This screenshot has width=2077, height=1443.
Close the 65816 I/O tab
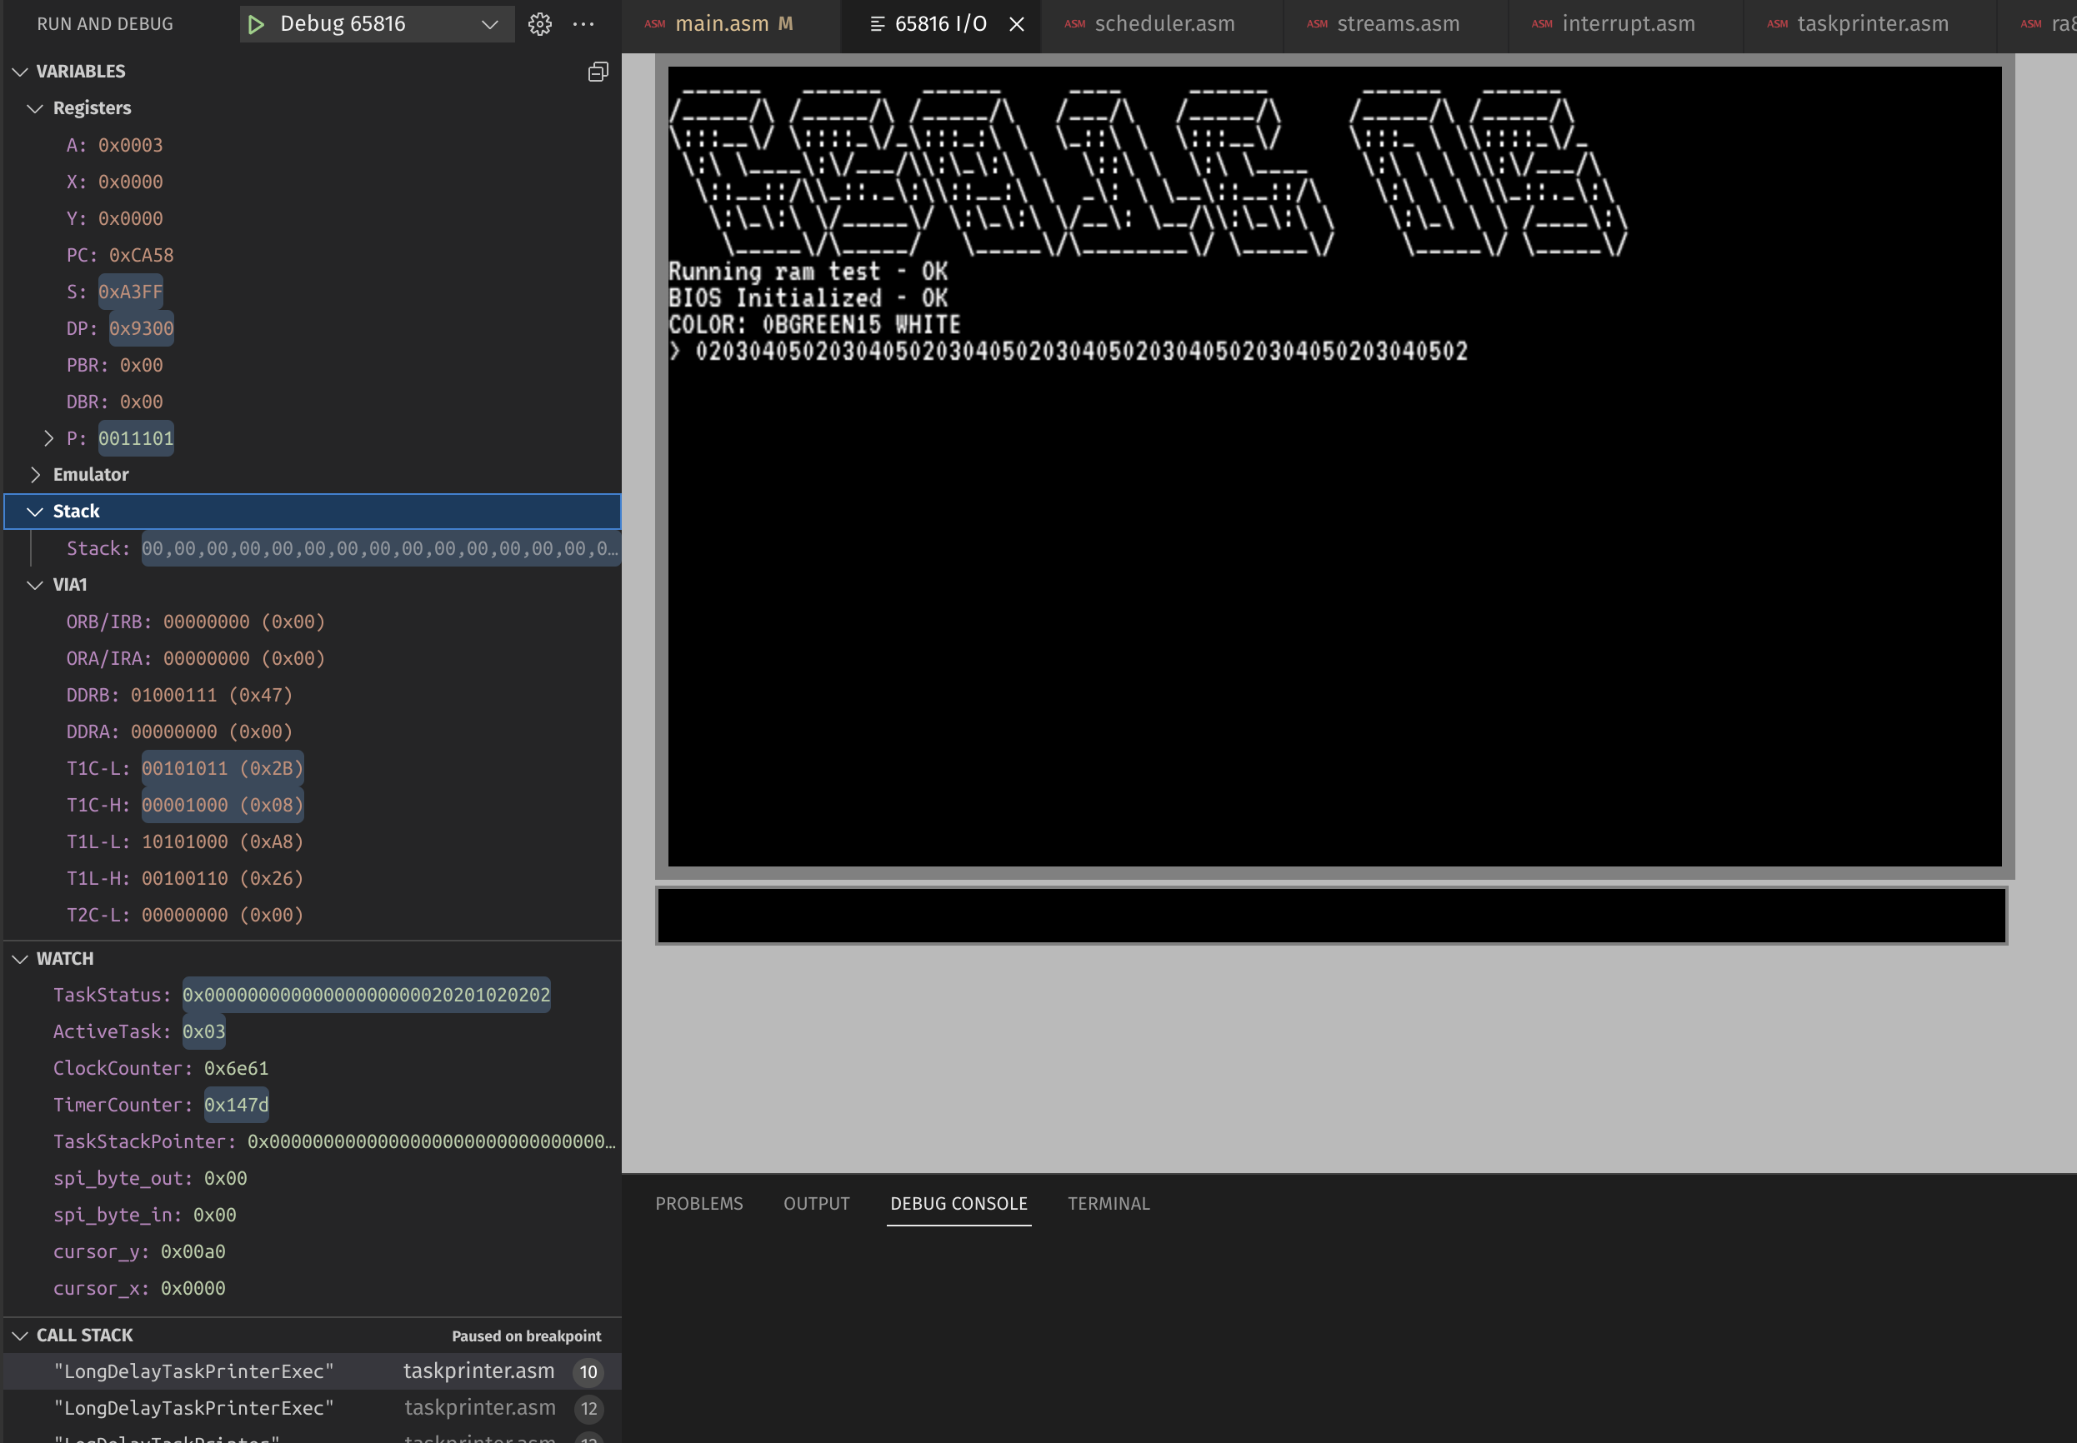1016,24
